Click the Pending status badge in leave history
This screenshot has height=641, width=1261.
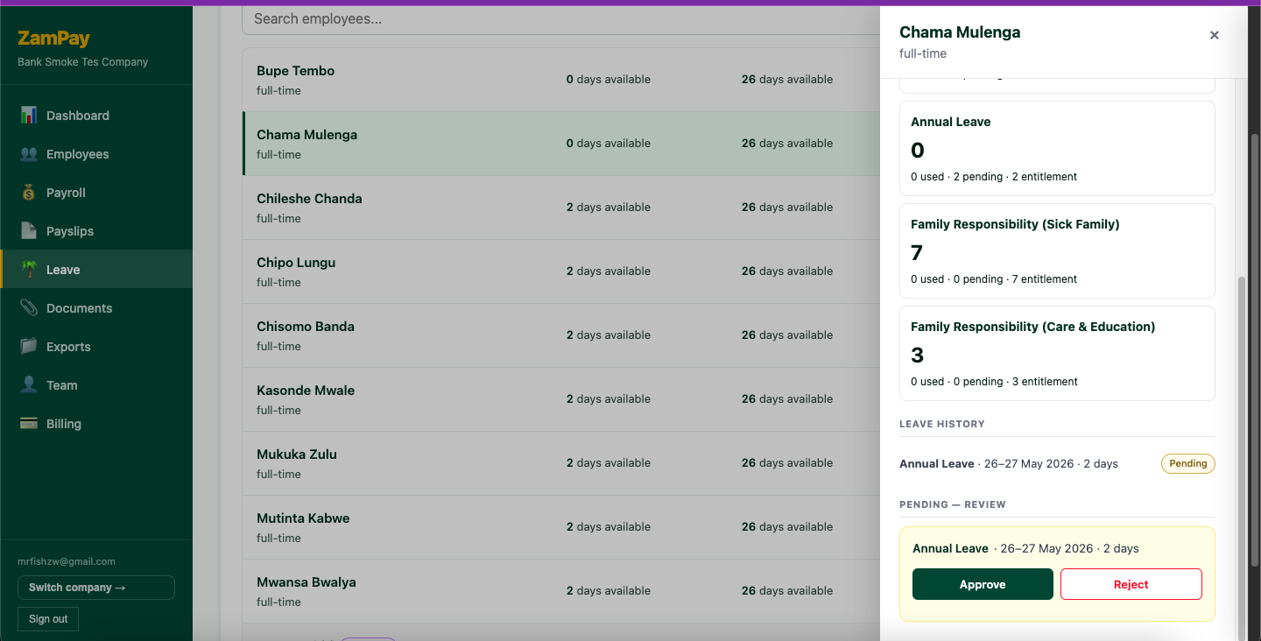[x=1188, y=464]
